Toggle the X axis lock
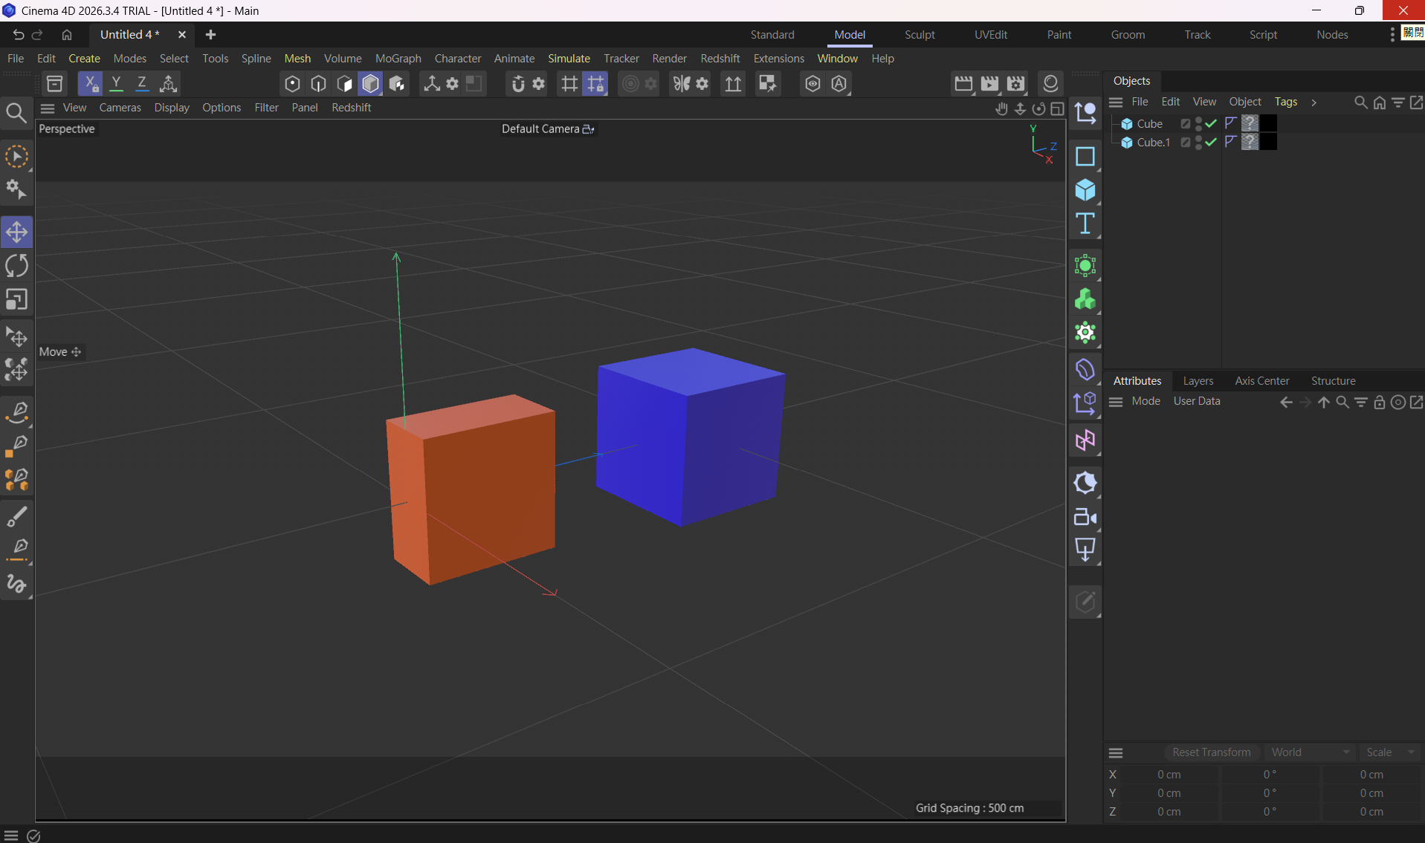1425x843 pixels. [90, 83]
